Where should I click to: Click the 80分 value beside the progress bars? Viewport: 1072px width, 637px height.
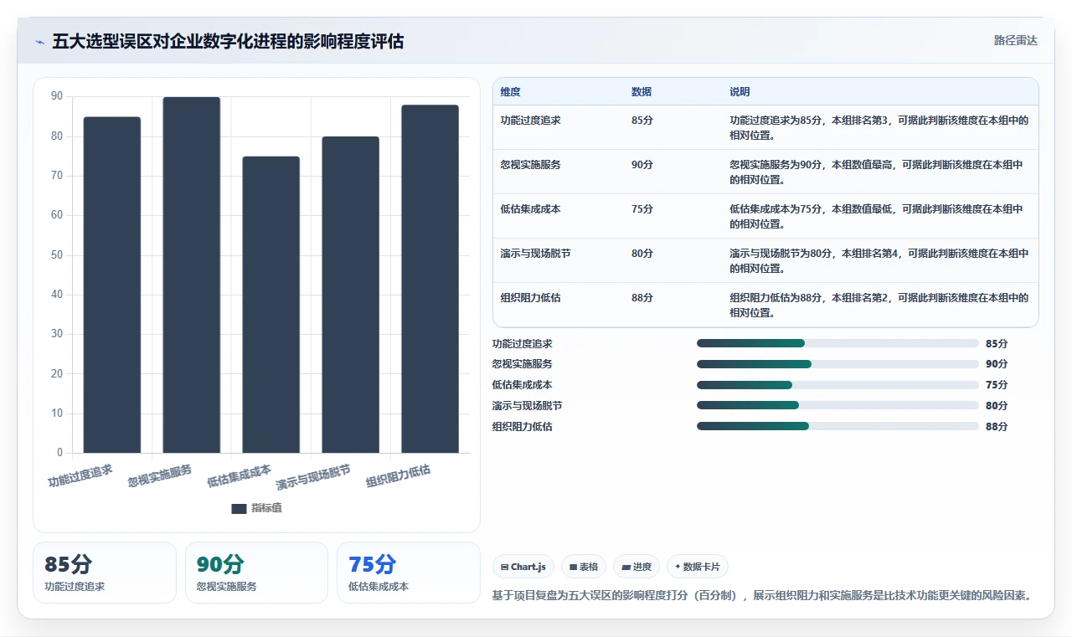[x=997, y=406]
